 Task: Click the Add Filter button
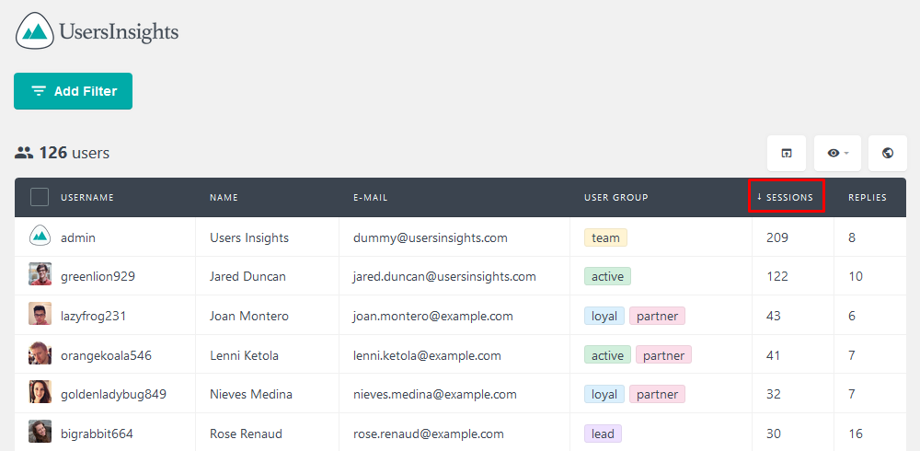pyautogui.click(x=74, y=91)
